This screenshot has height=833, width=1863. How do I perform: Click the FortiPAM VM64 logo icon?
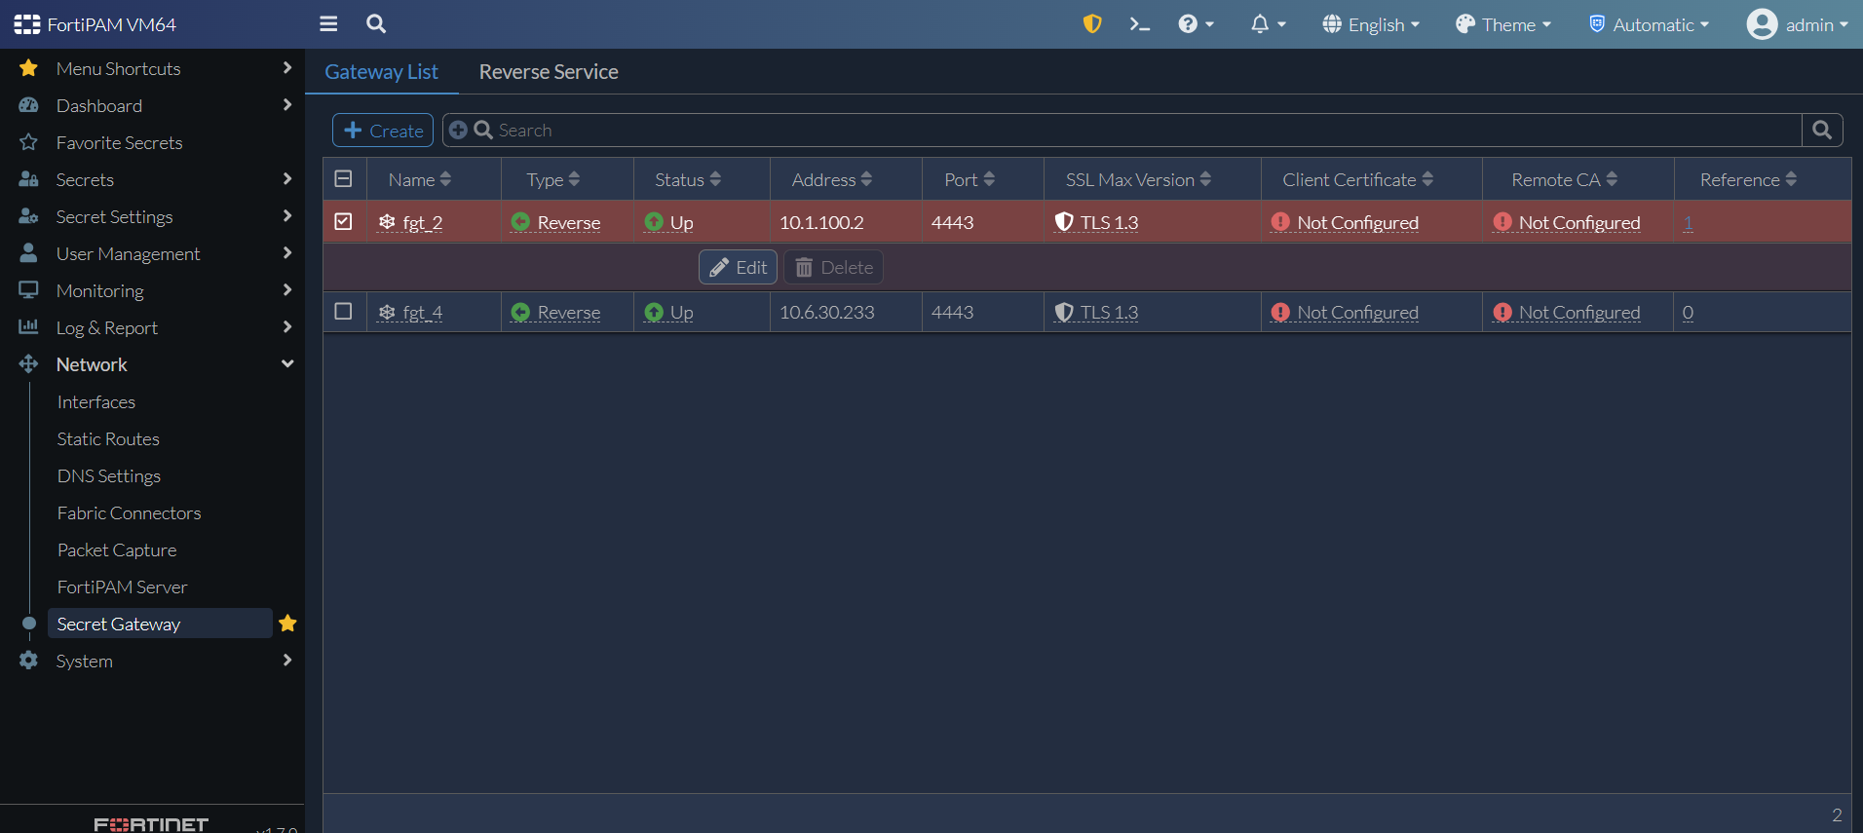click(27, 24)
